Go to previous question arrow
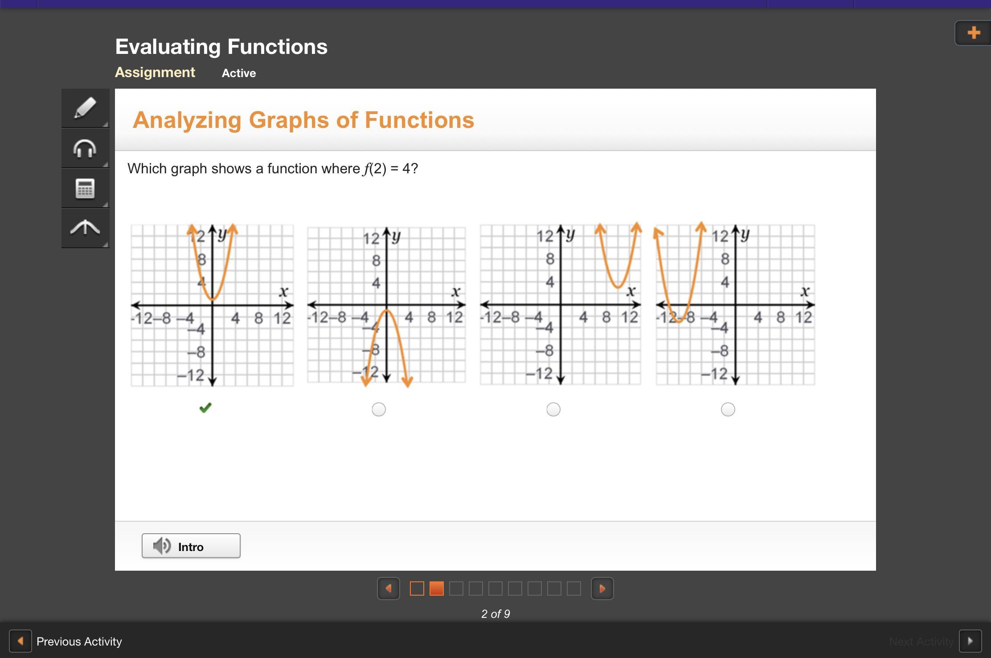The image size is (991, 658). (x=389, y=589)
